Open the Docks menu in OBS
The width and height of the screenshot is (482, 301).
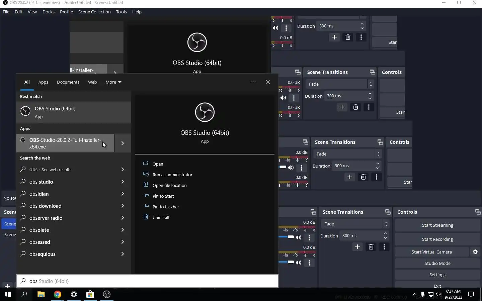pos(49,12)
